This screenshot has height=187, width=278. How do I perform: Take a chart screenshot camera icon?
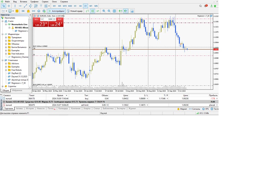[x=132, y=11]
